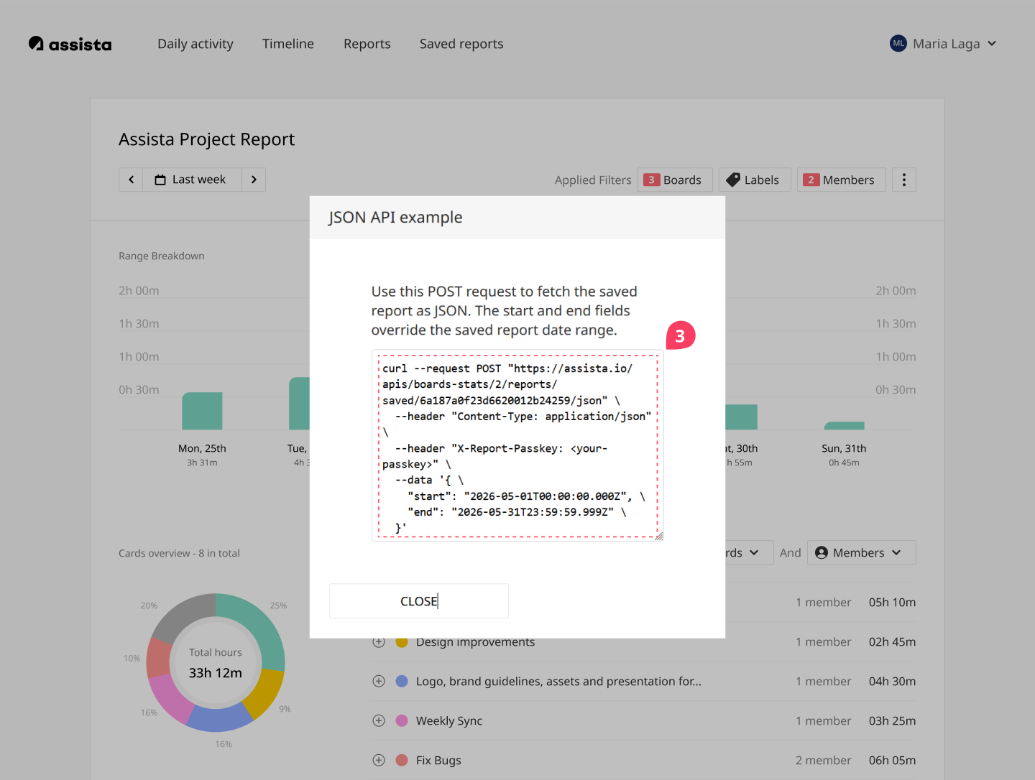Click teal 25% donut segment

259,625
